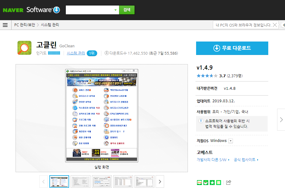Click the PC 관리/보안 breadcrumb
Screen dimensions: 285x196
click(25, 25)
